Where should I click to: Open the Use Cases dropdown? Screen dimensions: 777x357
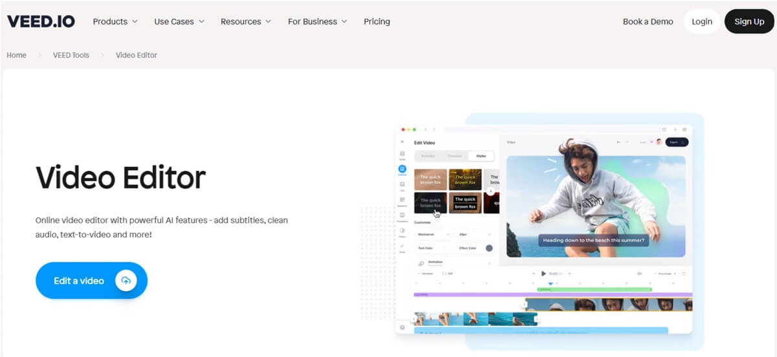point(179,21)
